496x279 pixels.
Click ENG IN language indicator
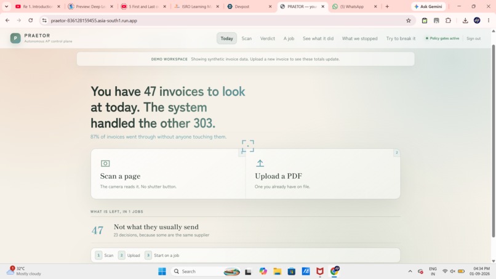pos(433,271)
